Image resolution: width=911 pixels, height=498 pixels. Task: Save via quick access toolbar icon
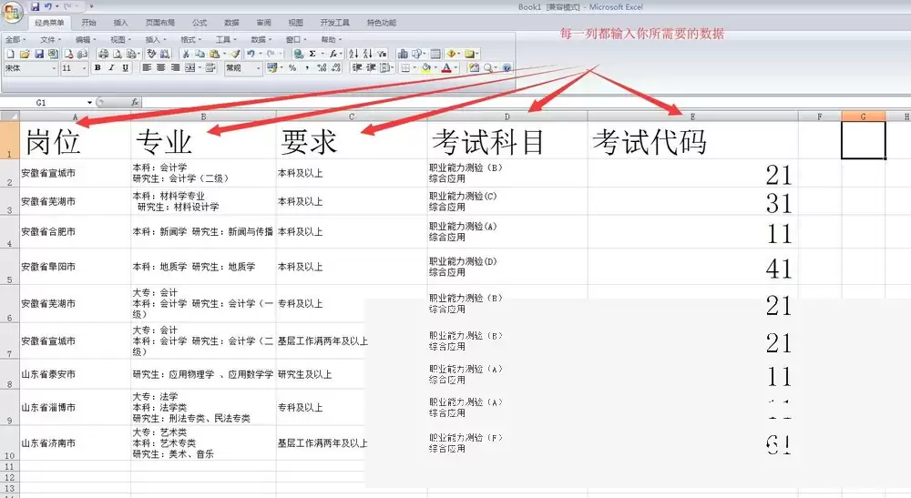click(35, 7)
